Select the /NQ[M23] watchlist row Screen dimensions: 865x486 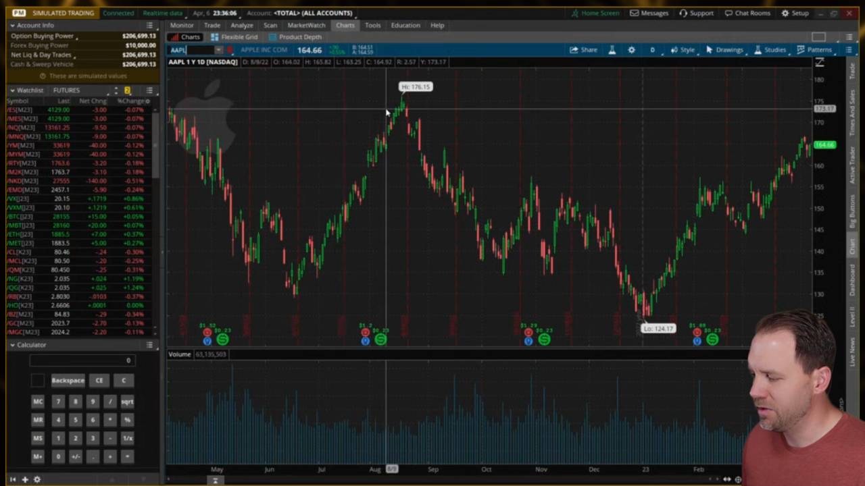pyautogui.click(x=80, y=128)
